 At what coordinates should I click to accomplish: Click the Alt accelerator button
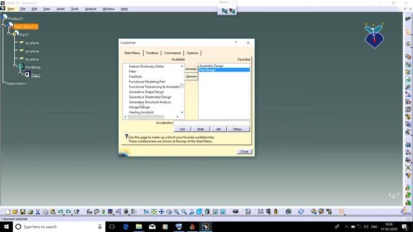[218, 129]
